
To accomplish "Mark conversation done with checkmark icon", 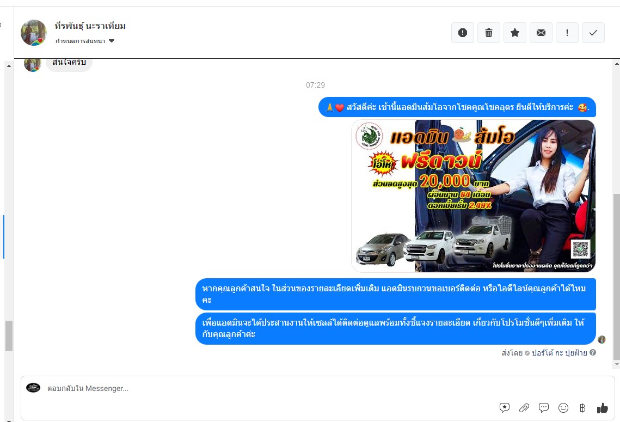I will coord(593,33).
